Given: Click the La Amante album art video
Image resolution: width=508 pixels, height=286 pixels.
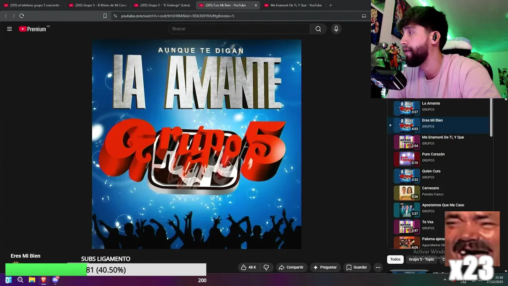Looking at the screenshot, I should [196, 144].
